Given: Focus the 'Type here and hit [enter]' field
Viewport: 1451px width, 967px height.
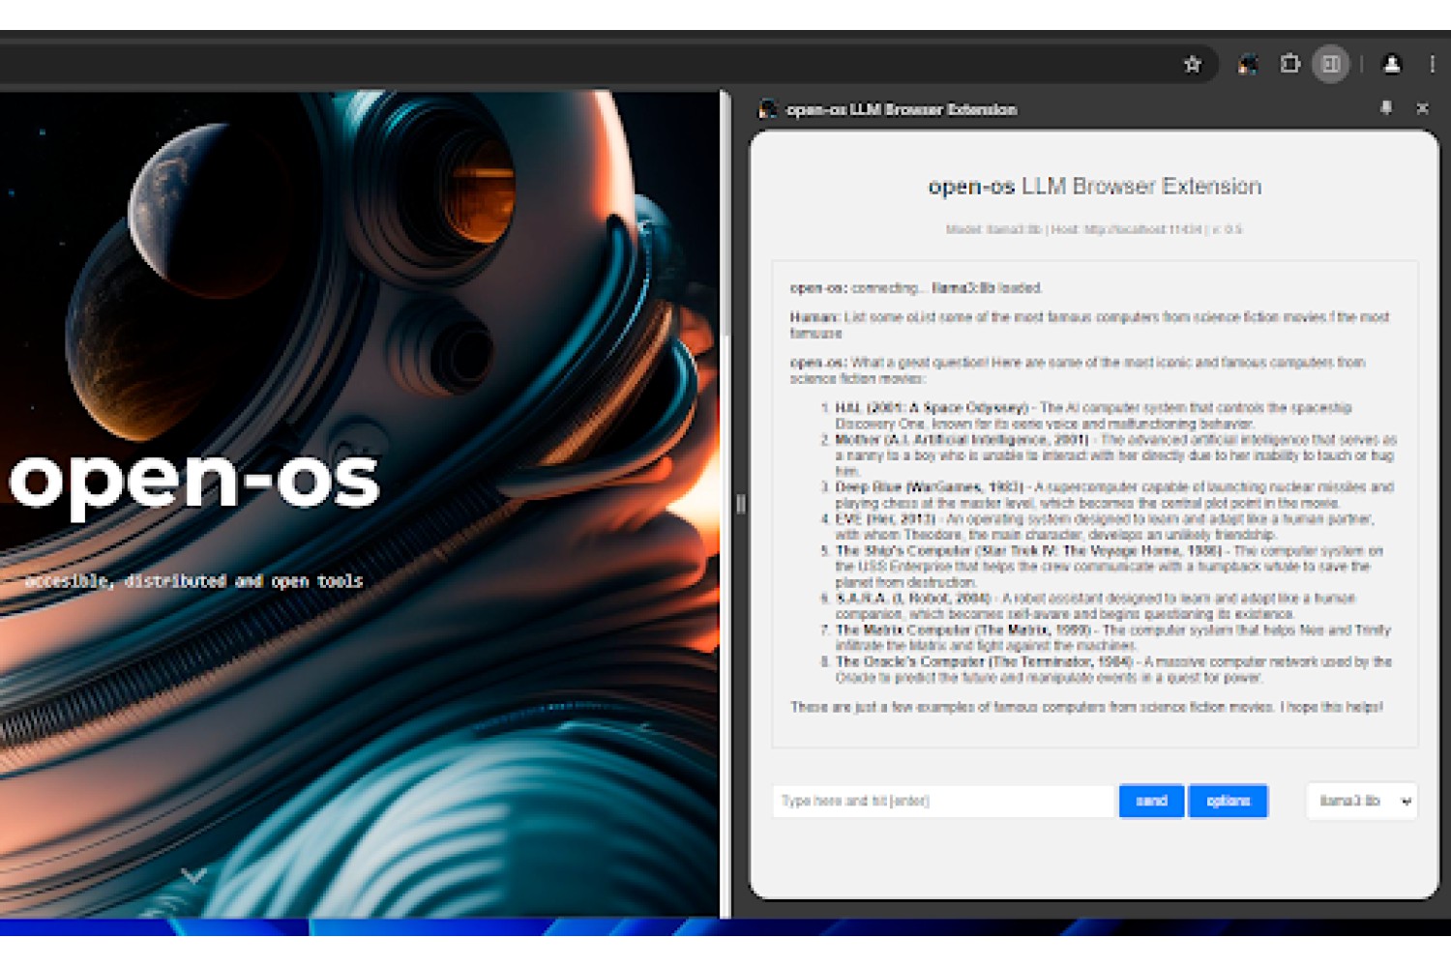Looking at the screenshot, I should point(943,801).
